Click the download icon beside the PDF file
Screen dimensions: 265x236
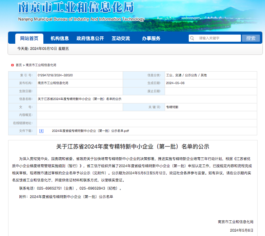click(41, 131)
